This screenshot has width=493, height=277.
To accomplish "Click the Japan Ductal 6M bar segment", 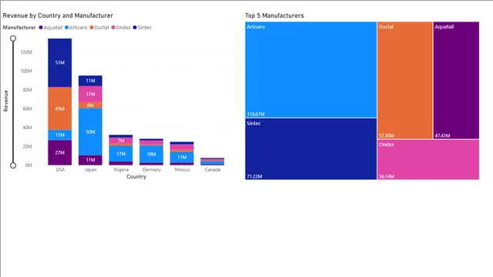I will (90, 105).
